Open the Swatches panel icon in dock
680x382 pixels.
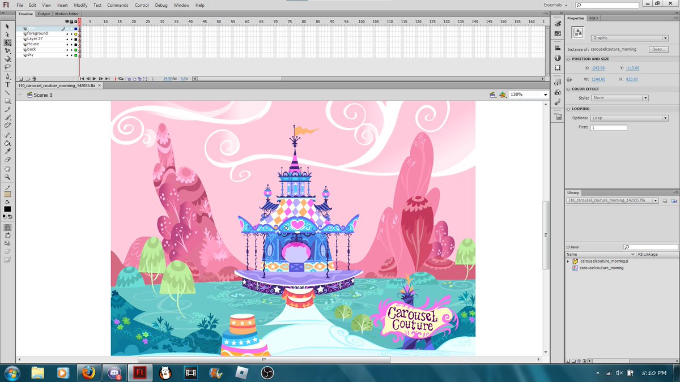(558, 33)
